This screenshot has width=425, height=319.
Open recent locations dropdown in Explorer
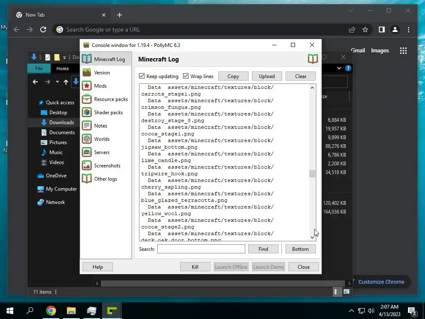57,82
